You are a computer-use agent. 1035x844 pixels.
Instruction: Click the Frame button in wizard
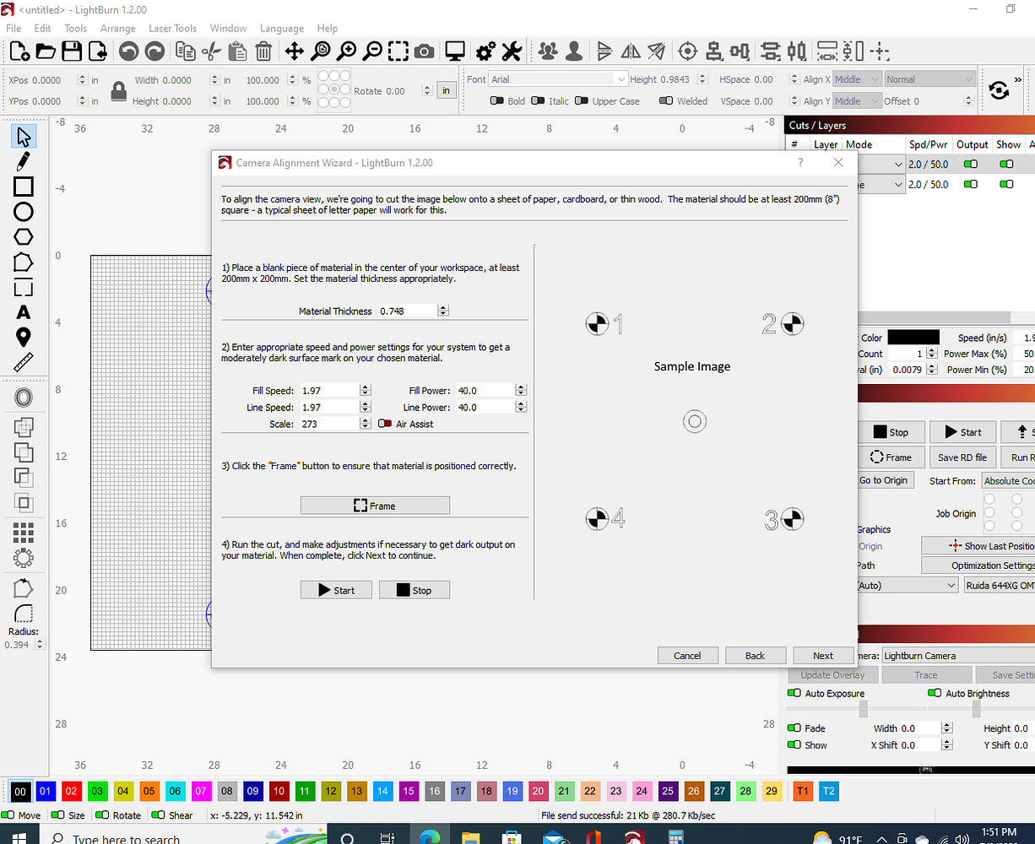click(x=375, y=506)
